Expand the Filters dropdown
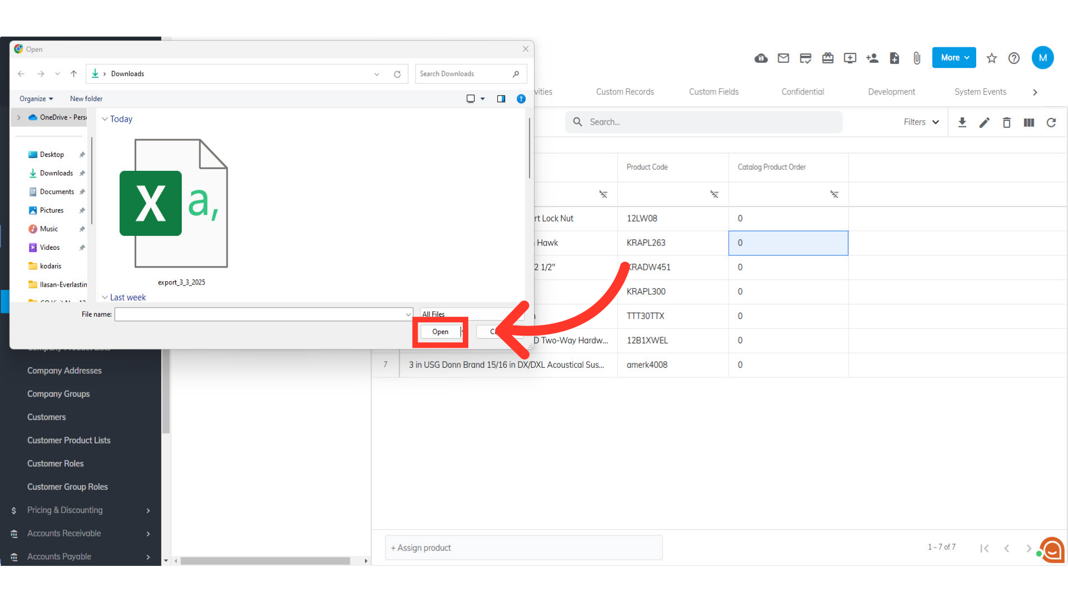The image size is (1068, 601). point(921,122)
